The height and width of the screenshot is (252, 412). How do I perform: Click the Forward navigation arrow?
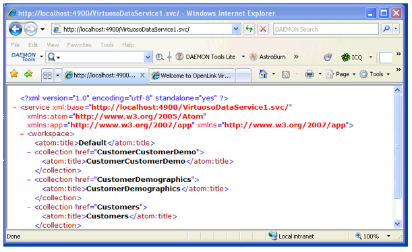click(x=30, y=29)
